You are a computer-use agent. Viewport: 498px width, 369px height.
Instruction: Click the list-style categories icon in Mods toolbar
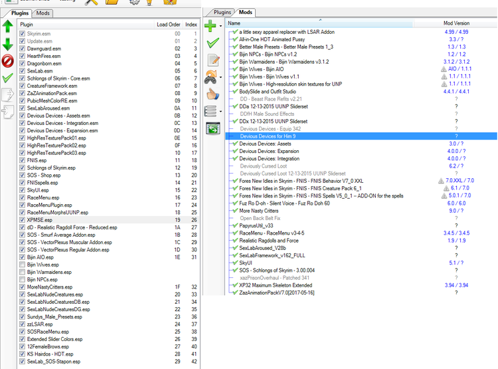click(x=210, y=111)
